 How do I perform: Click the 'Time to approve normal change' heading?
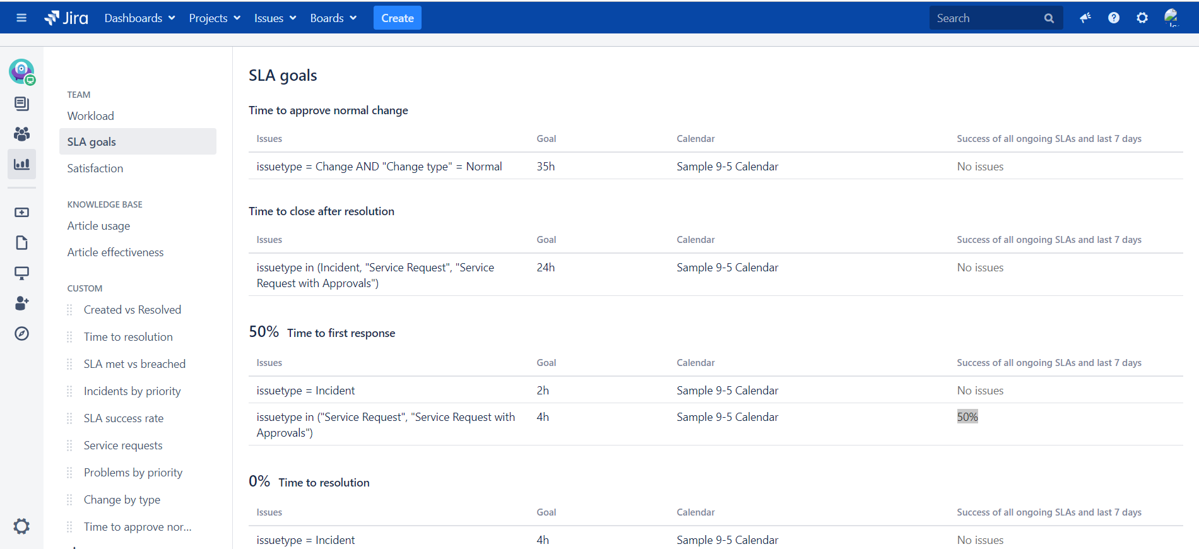pyautogui.click(x=328, y=110)
